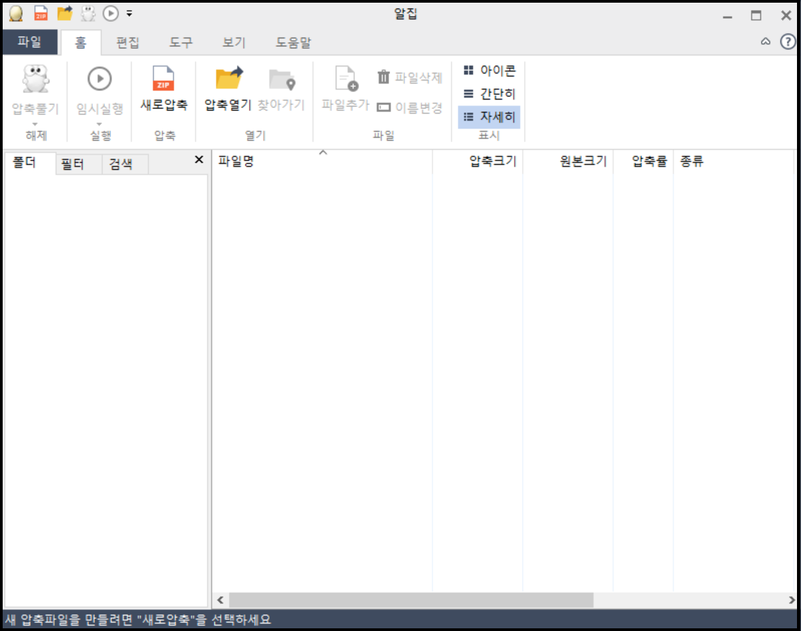Click the horizontal scrollbar thumb
The height and width of the screenshot is (631, 801).
pos(412,600)
